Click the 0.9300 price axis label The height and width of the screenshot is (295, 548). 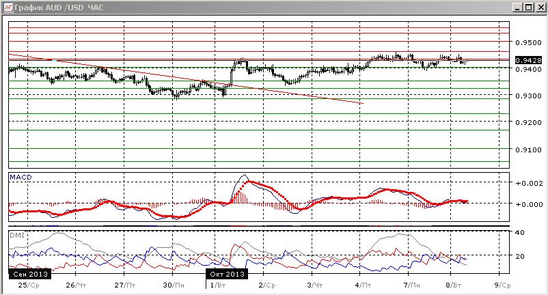528,96
